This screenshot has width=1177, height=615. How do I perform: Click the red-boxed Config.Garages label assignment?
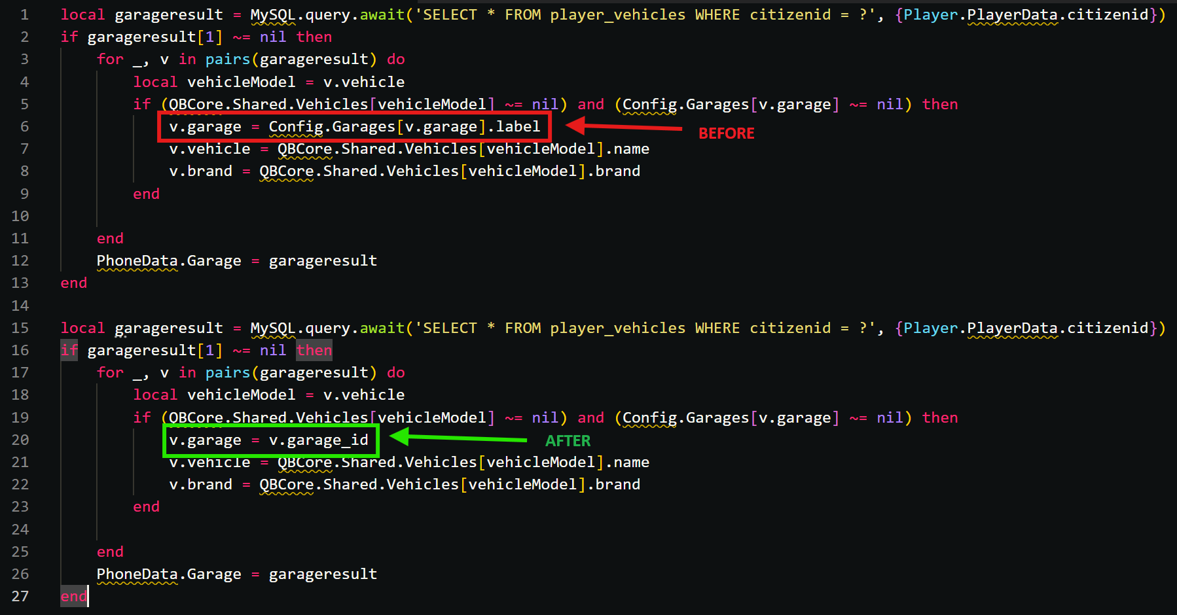click(x=354, y=127)
